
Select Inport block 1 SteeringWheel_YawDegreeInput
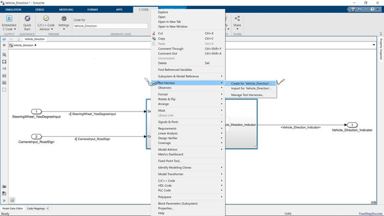pos(36,111)
